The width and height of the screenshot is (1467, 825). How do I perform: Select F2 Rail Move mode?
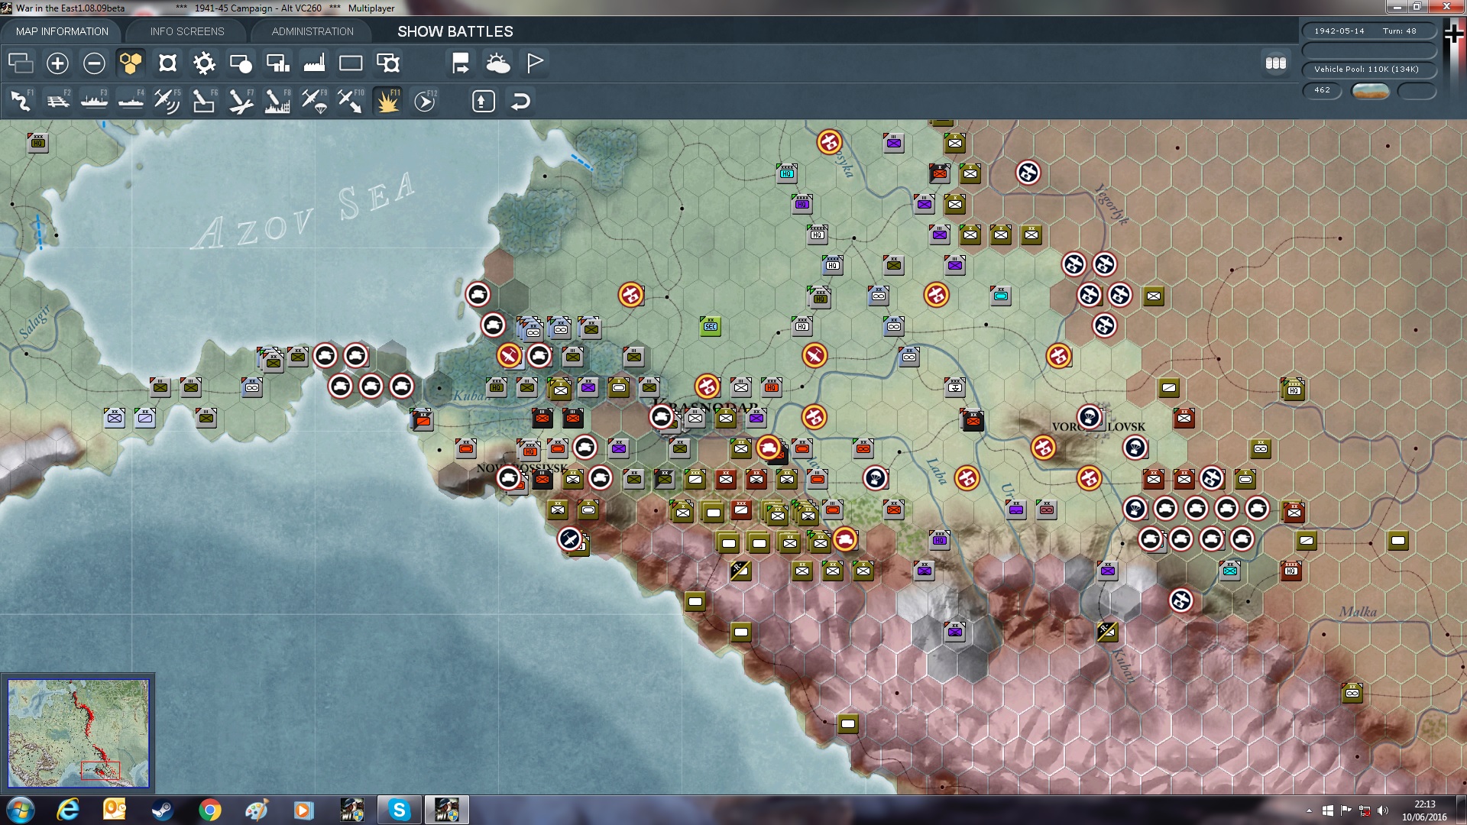click(57, 101)
